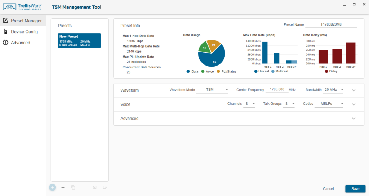Click the import preset icon
This screenshot has width=369, height=196.
tap(95, 187)
